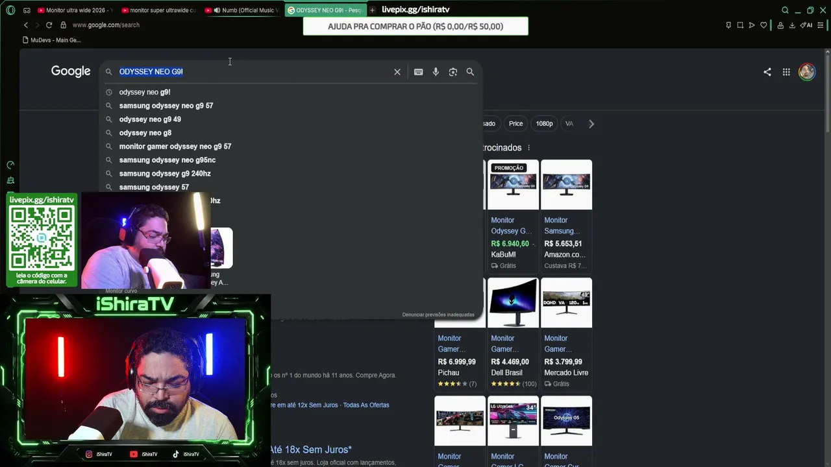Apply the 'VA' filter chip
831x467 pixels.
[569, 124]
